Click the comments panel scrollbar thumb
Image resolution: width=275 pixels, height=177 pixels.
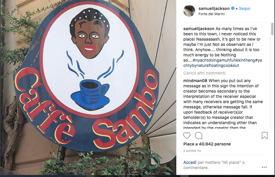click(272, 29)
